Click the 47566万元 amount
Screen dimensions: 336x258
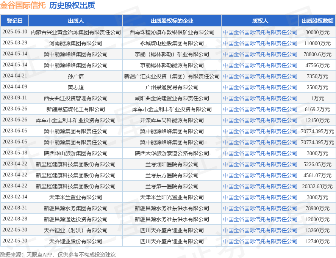pyautogui.click(x=317, y=65)
